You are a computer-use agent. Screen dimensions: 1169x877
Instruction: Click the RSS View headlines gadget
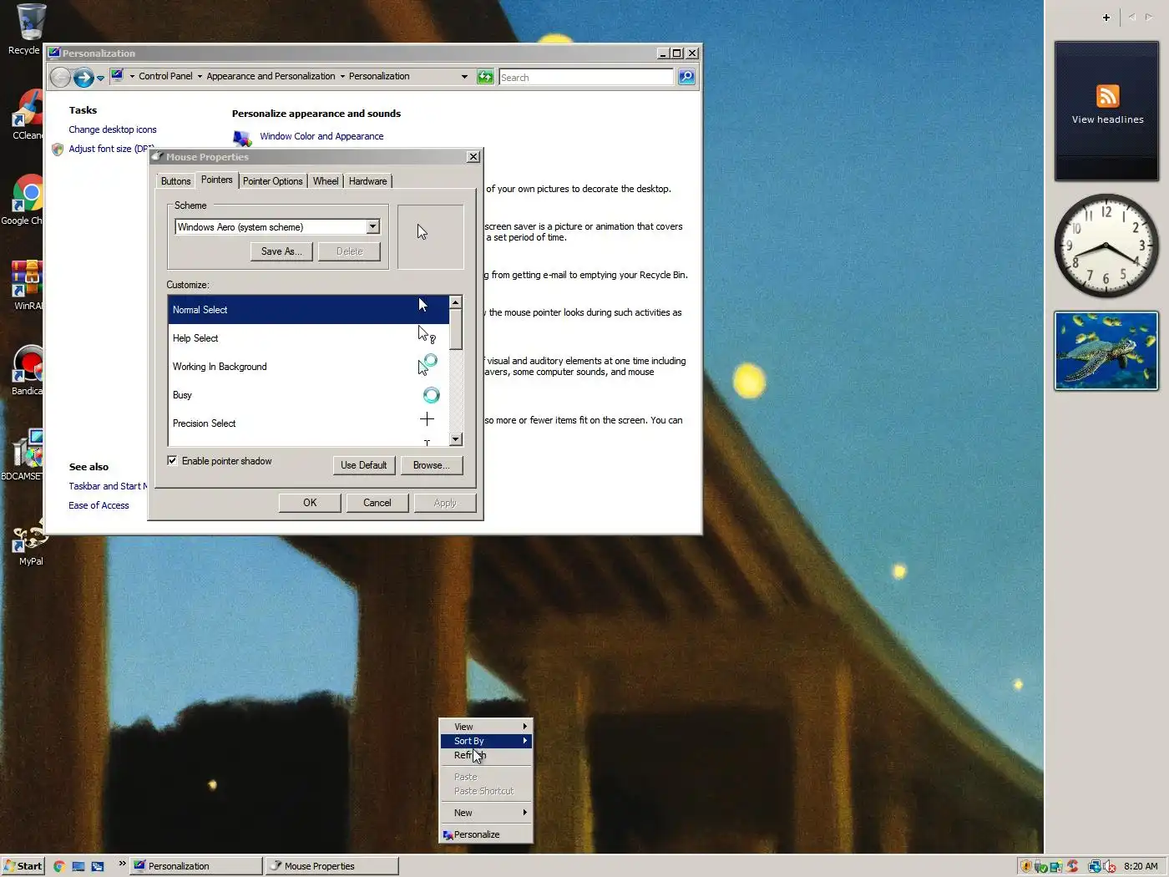click(x=1106, y=110)
